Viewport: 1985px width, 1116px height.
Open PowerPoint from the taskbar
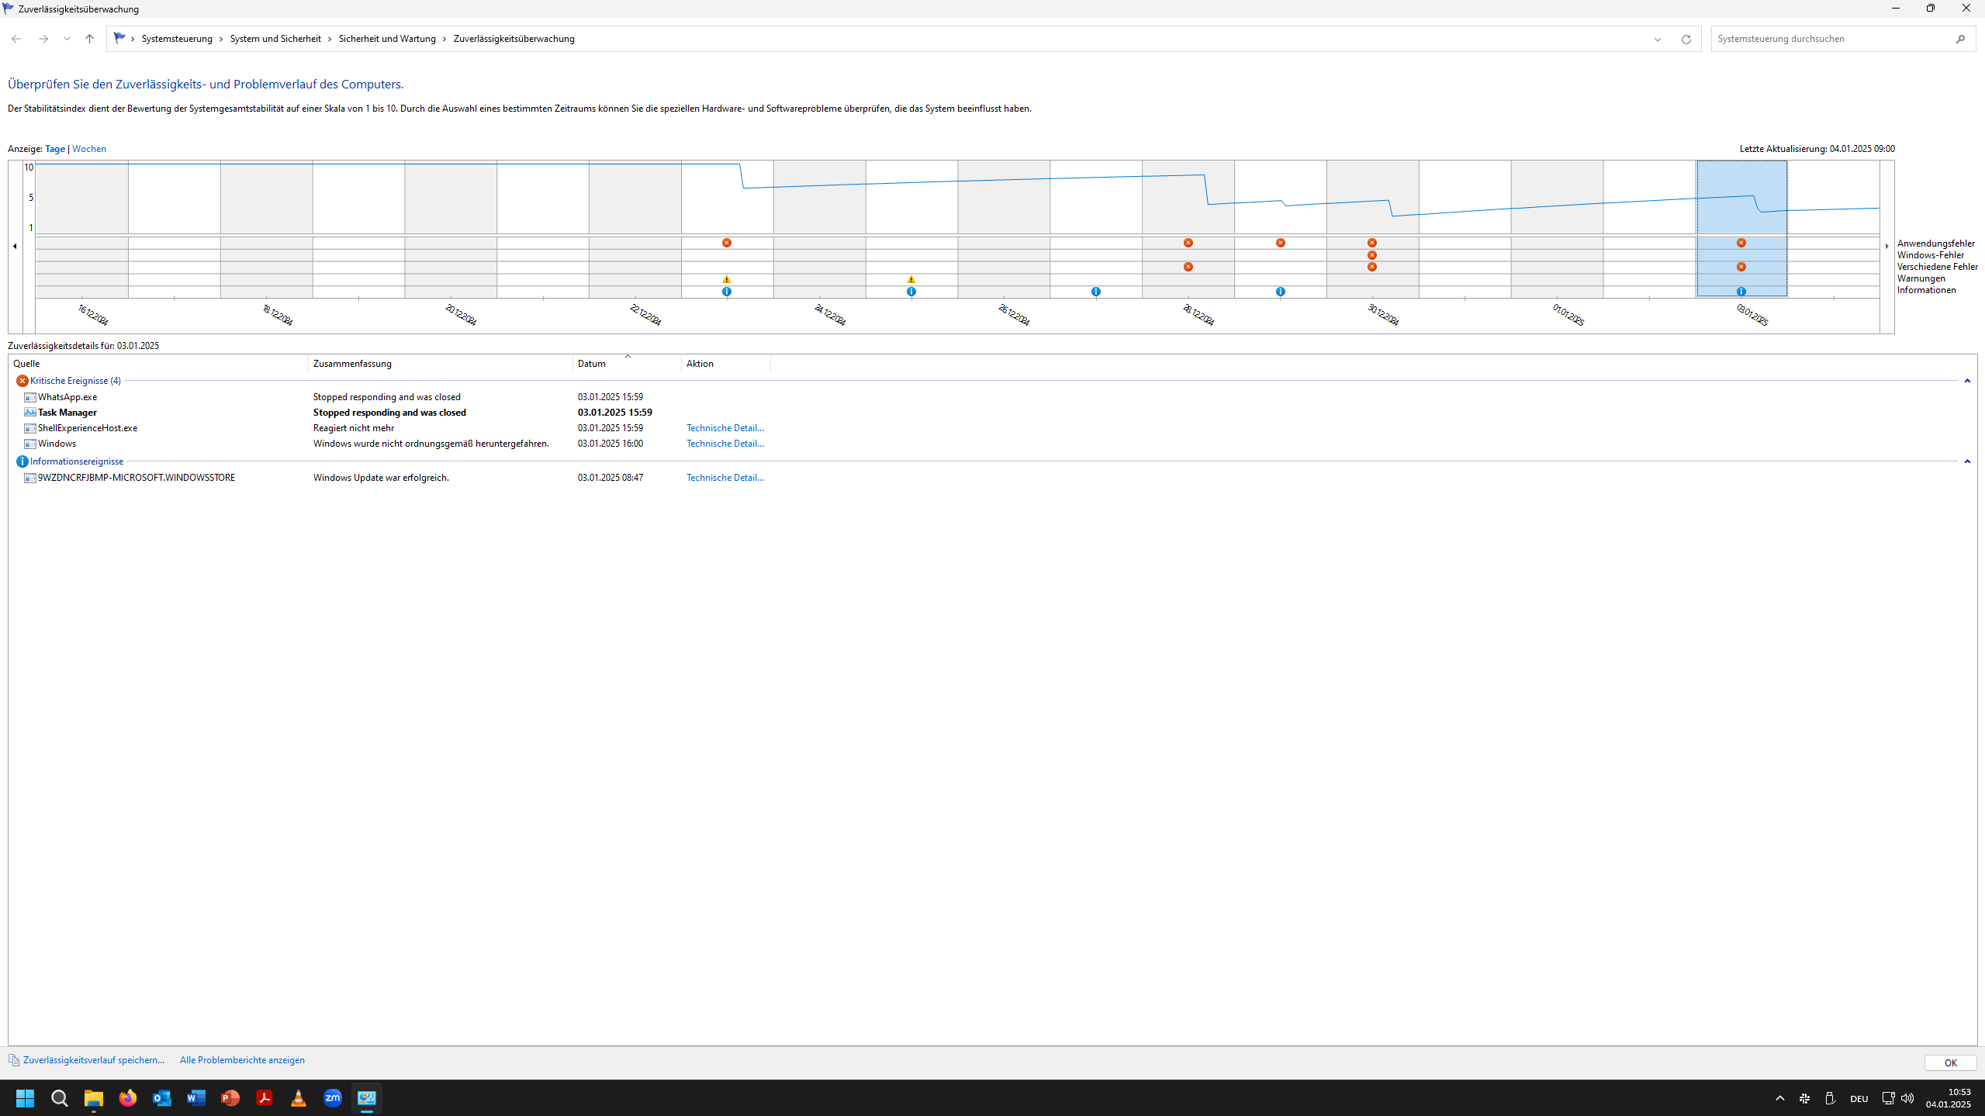pos(230,1097)
